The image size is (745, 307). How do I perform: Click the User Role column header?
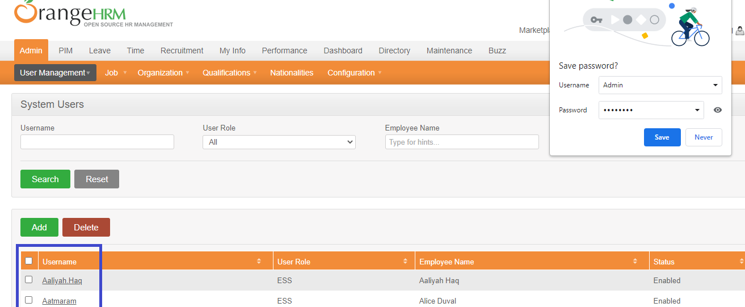[294, 262]
